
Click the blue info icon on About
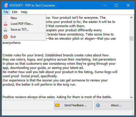(x=98, y=105)
